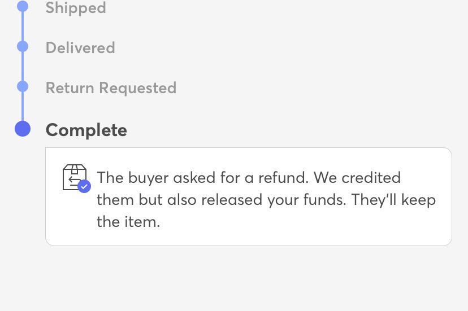468x311 pixels.
Task: Click "The buyer asked for a refund" sentence
Action: (202, 178)
